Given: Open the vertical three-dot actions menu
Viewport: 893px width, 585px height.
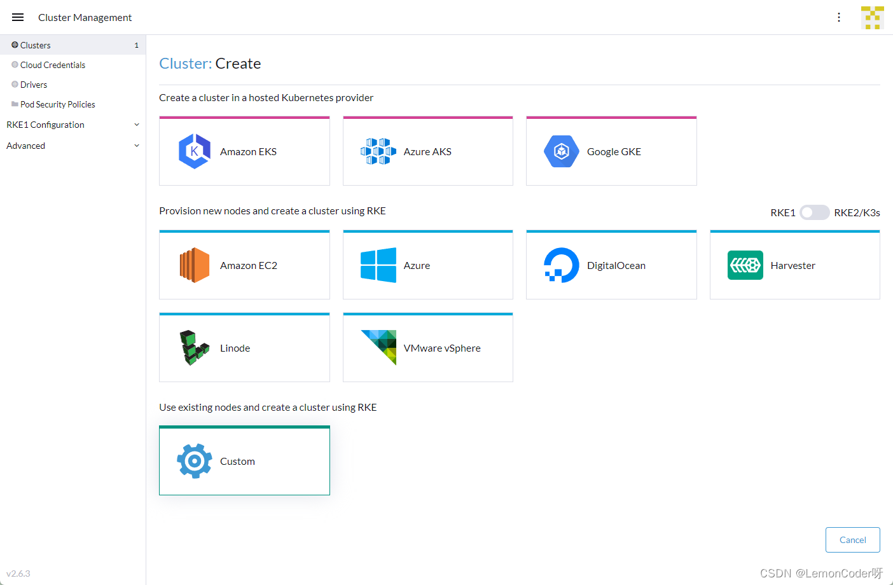Looking at the screenshot, I should 839,17.
